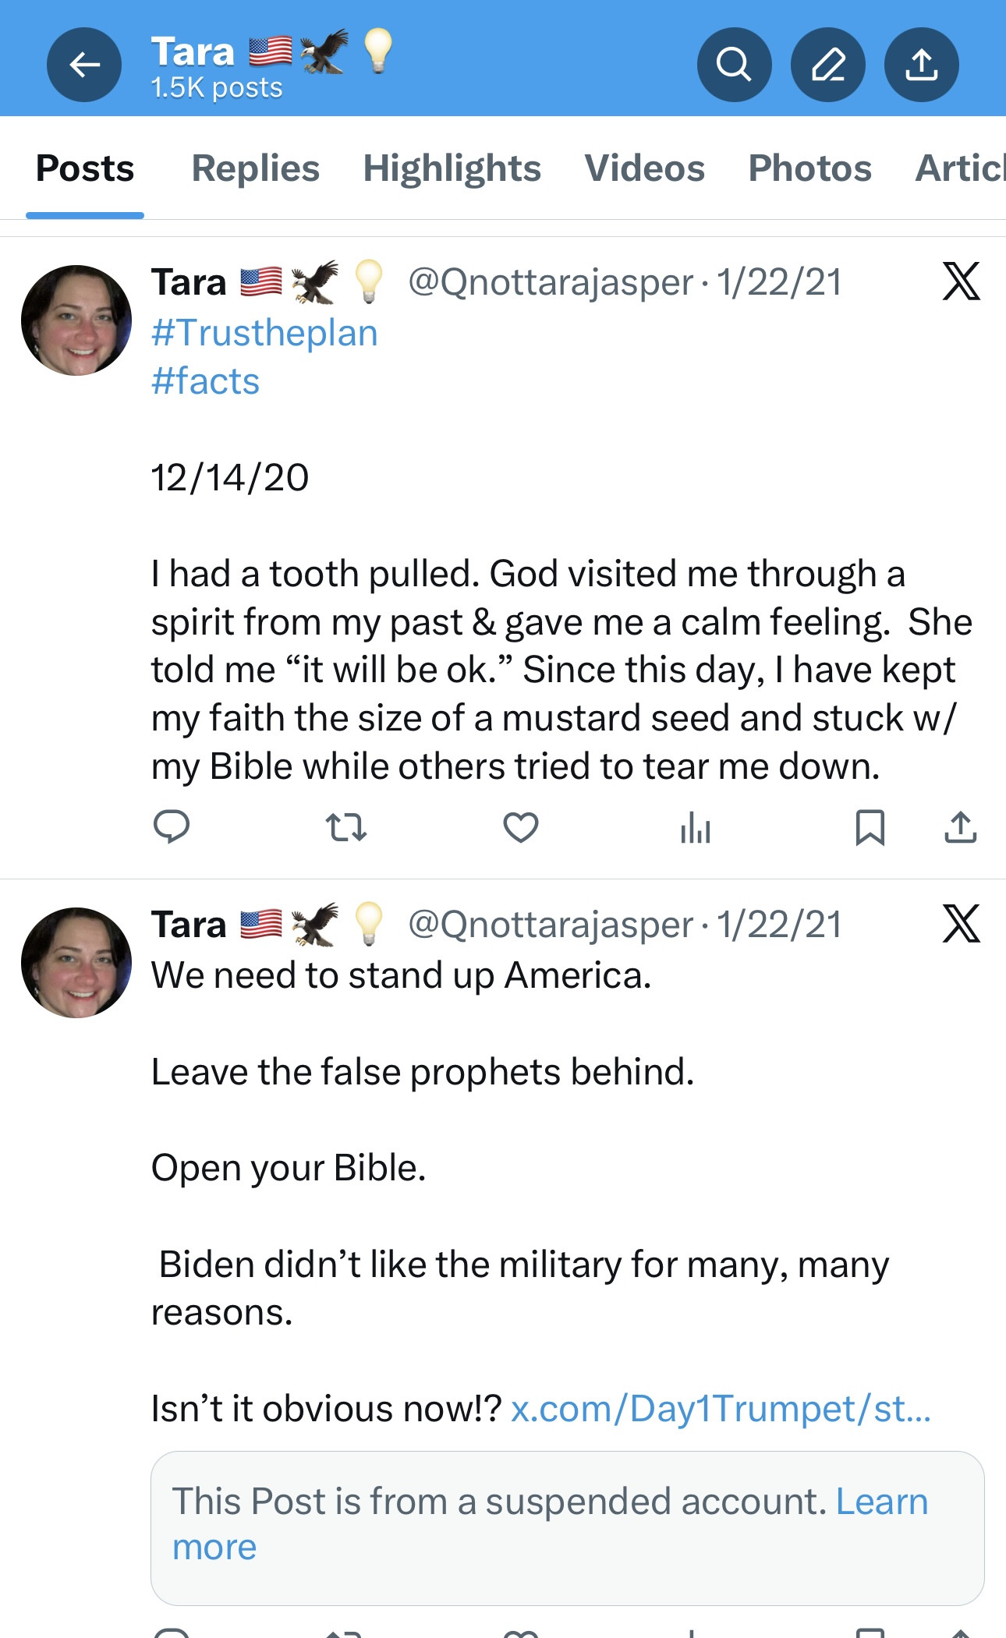Switch to the Replies tab
Screen dimensions: 1006x1638
[256, 168]
